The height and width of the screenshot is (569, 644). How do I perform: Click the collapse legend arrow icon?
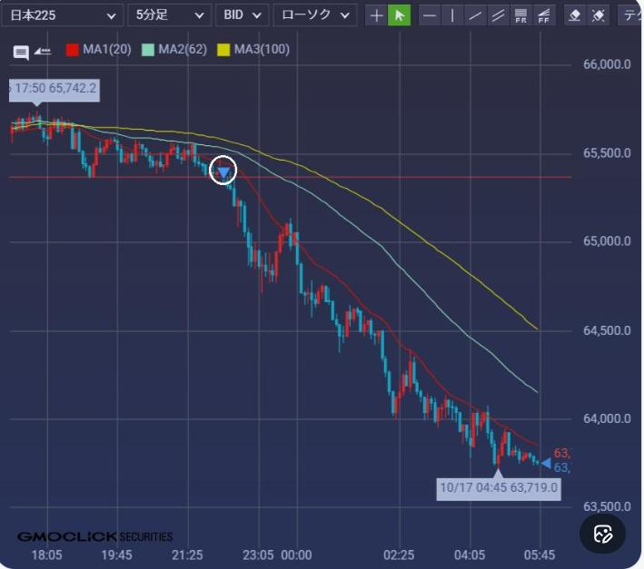43,52
